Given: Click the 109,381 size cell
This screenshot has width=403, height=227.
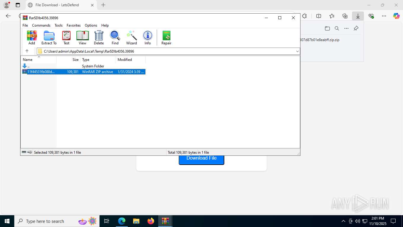Looking at the screenshot, I should [73, 72].
